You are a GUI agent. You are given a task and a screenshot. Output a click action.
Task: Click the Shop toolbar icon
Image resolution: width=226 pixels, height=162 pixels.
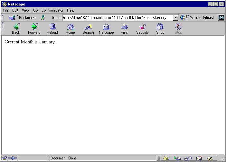160,29
